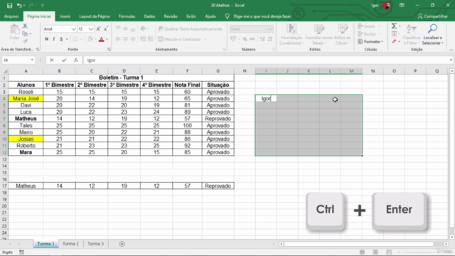Viewport: 455px width, 256px height.
Task: Select the Reprovado cell in row 7
Action: coord(218,119)
